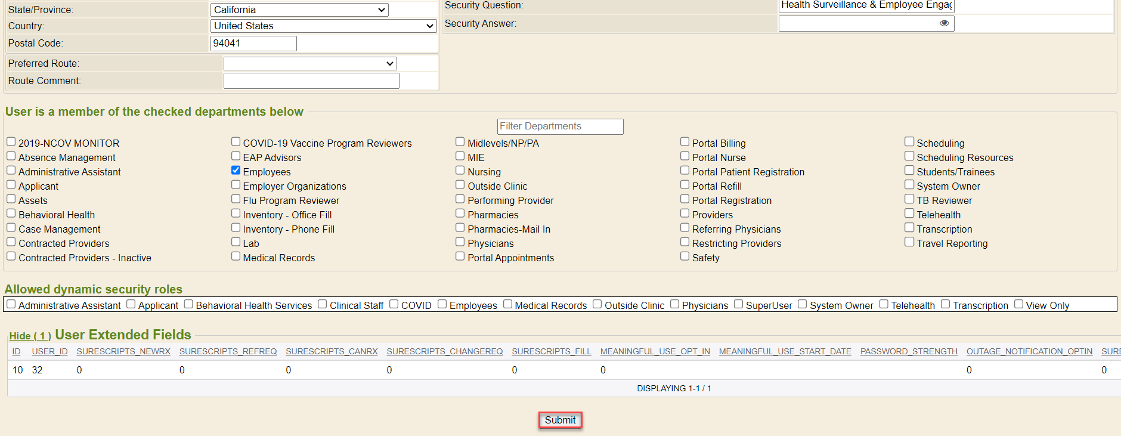Tick the Telehealth department checkbox

(909, 214)
